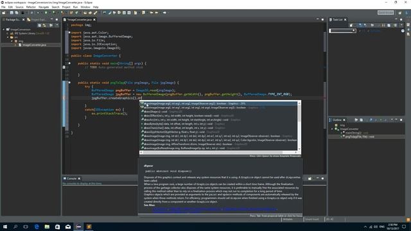The height and width of the screenshot is (231, 411).
Task: Click the Quick Access field
Action: coord(385,13)
